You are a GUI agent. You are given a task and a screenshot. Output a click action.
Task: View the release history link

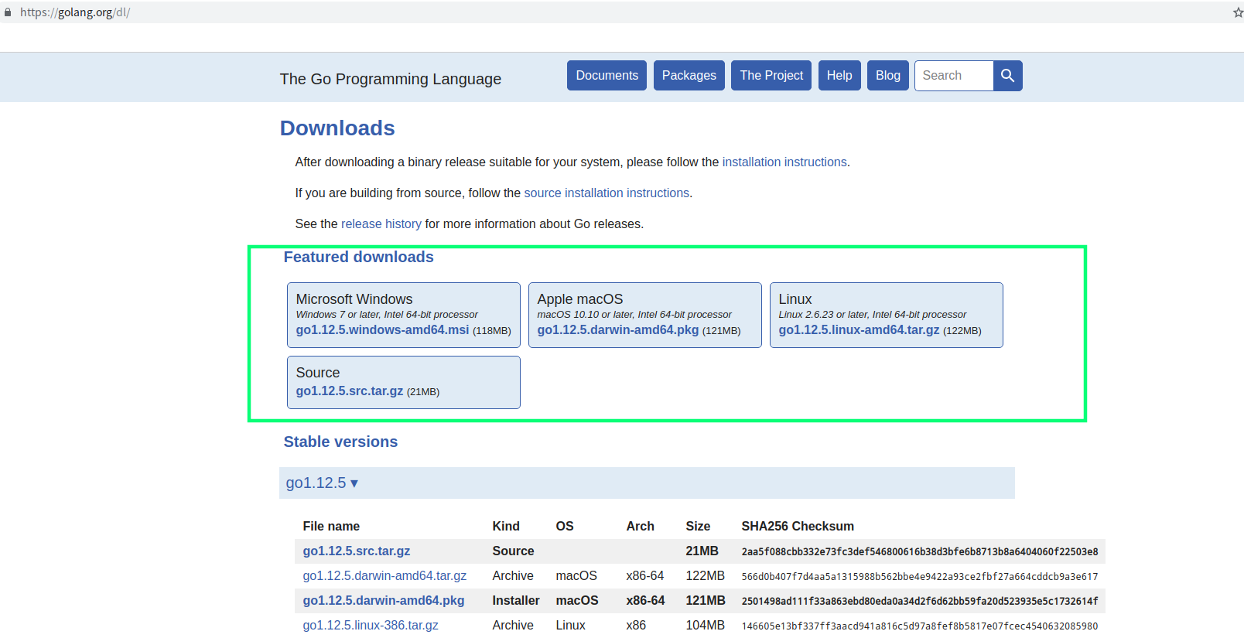[381, 224]
